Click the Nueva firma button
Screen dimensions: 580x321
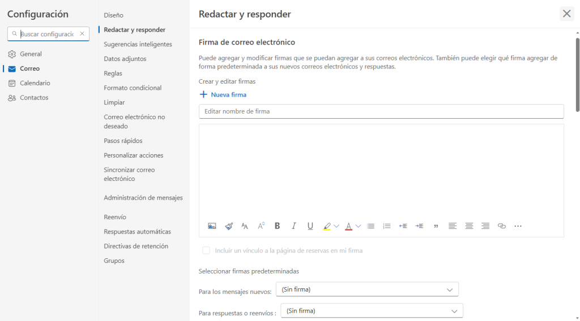click(223, 94)
